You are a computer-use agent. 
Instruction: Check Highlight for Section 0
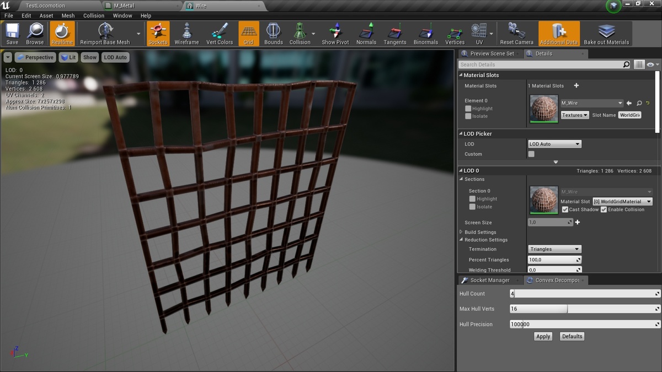tap(472, 199)
